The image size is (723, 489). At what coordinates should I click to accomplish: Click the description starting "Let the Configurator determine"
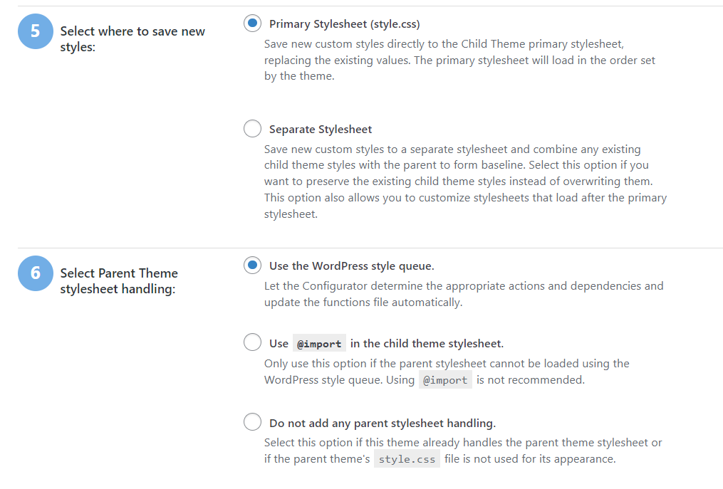click(463, 294)
